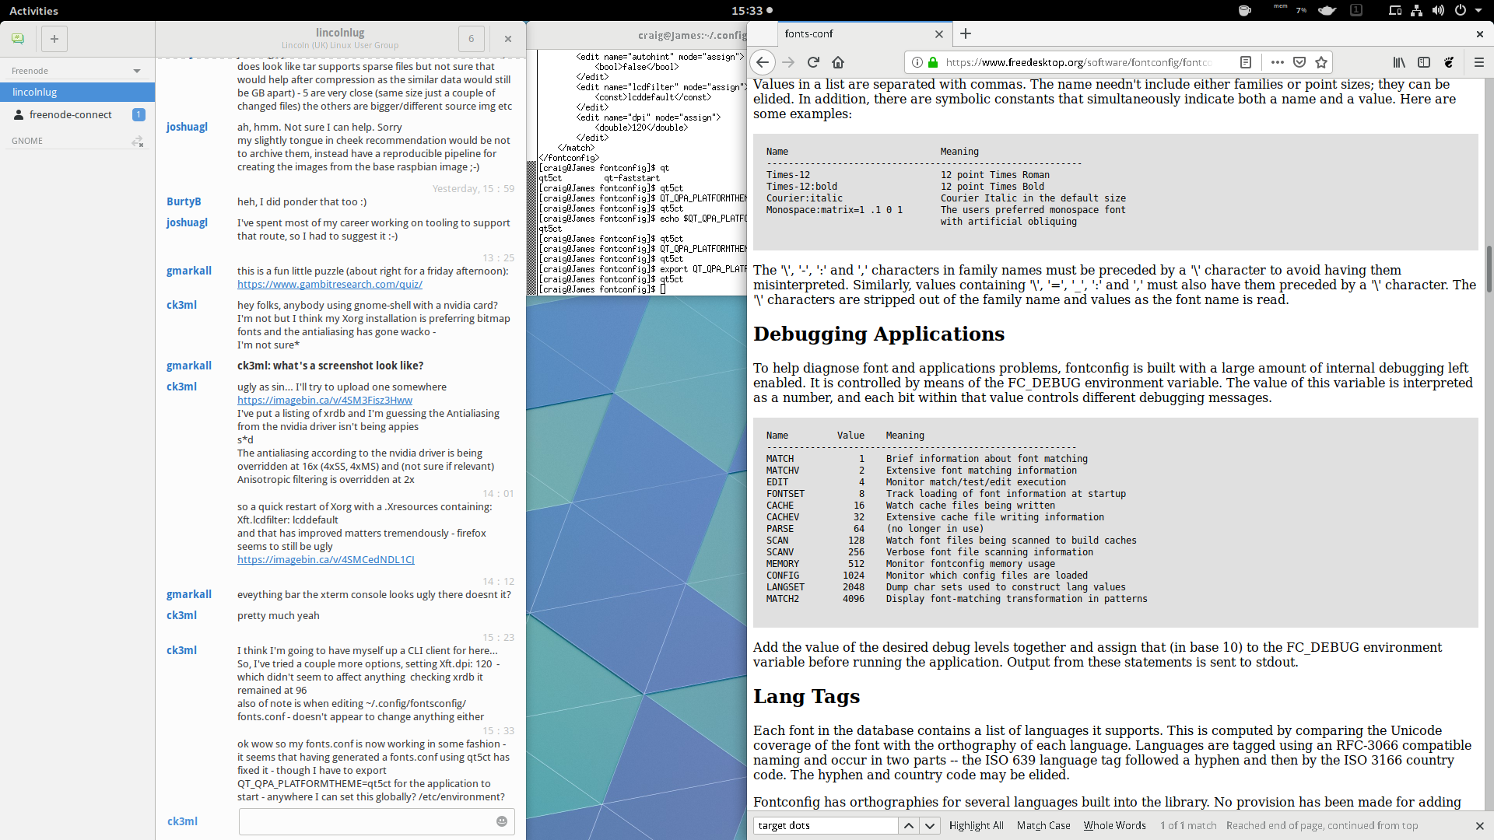Click the Polari chat app icon
The height and width of the screenshot is (840, 1494).
point(18,38)
